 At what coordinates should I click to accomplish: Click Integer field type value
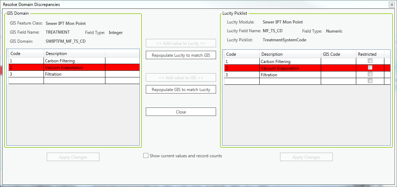click(x=116, y=33)
